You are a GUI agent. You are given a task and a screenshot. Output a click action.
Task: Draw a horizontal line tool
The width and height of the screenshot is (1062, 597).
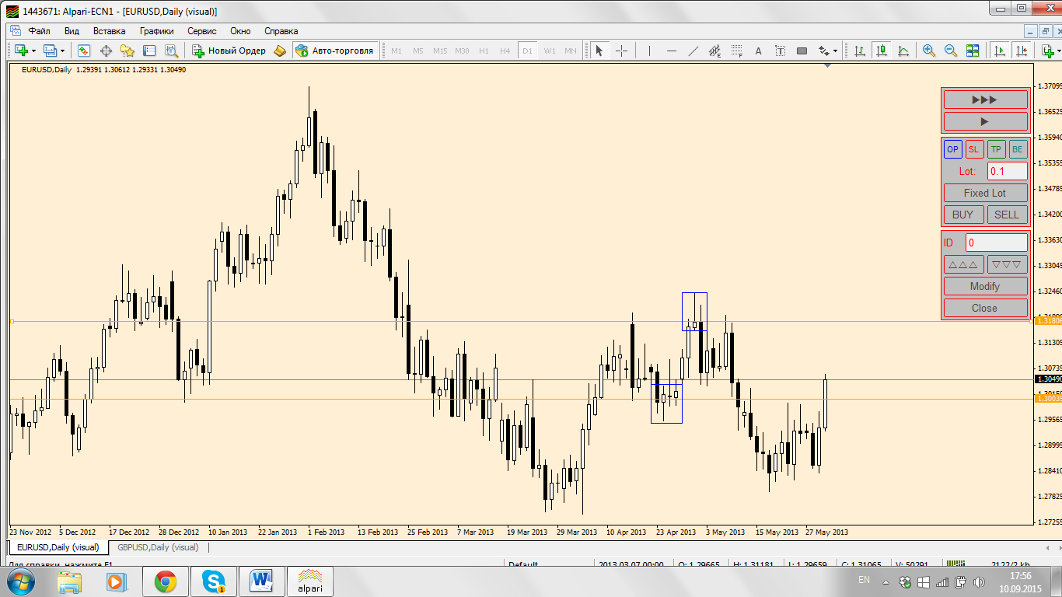click(672, 51)
